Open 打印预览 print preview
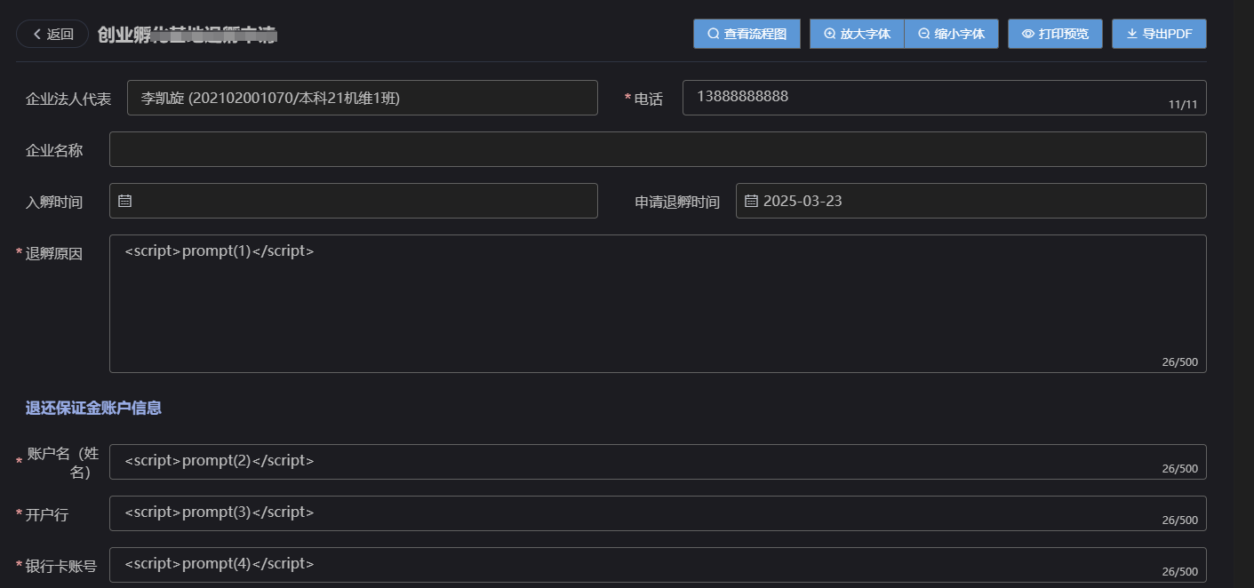Image resolution: width=1254 pixels, height=588 pixels. 1055,34
